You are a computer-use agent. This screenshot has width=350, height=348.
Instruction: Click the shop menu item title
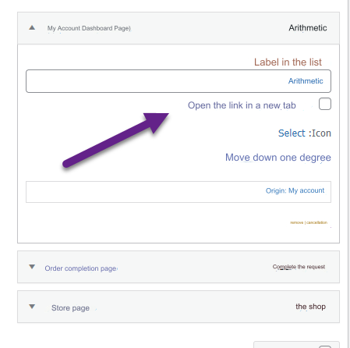[x=310, y=307]
